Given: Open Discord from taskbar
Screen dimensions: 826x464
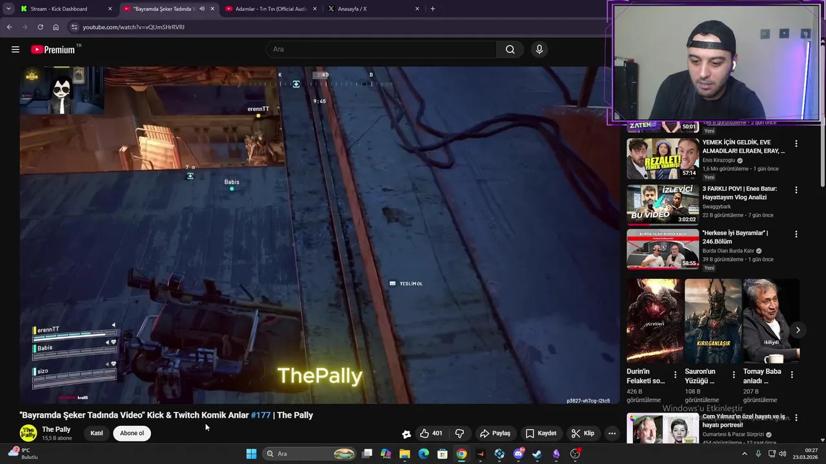Looking at the screenshot, I should [x=518, y=454].
